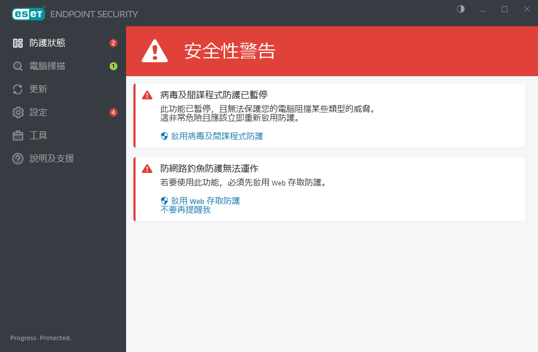Viewport: 538px width, 352px height.
Task: Toggle the contrast theme icon
Action: pyautogui.click(x=461, y=9)
